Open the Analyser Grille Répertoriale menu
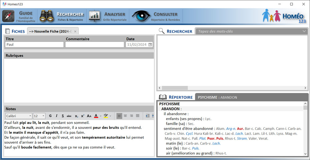The image size is (310, 160). [x=115, y=16]
